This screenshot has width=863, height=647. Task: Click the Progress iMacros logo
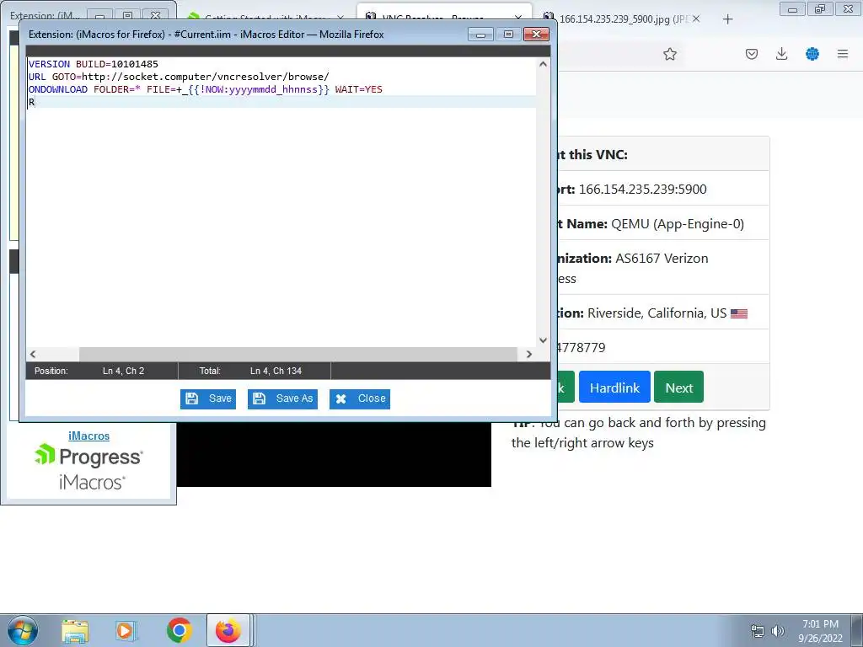pos(88,467)
